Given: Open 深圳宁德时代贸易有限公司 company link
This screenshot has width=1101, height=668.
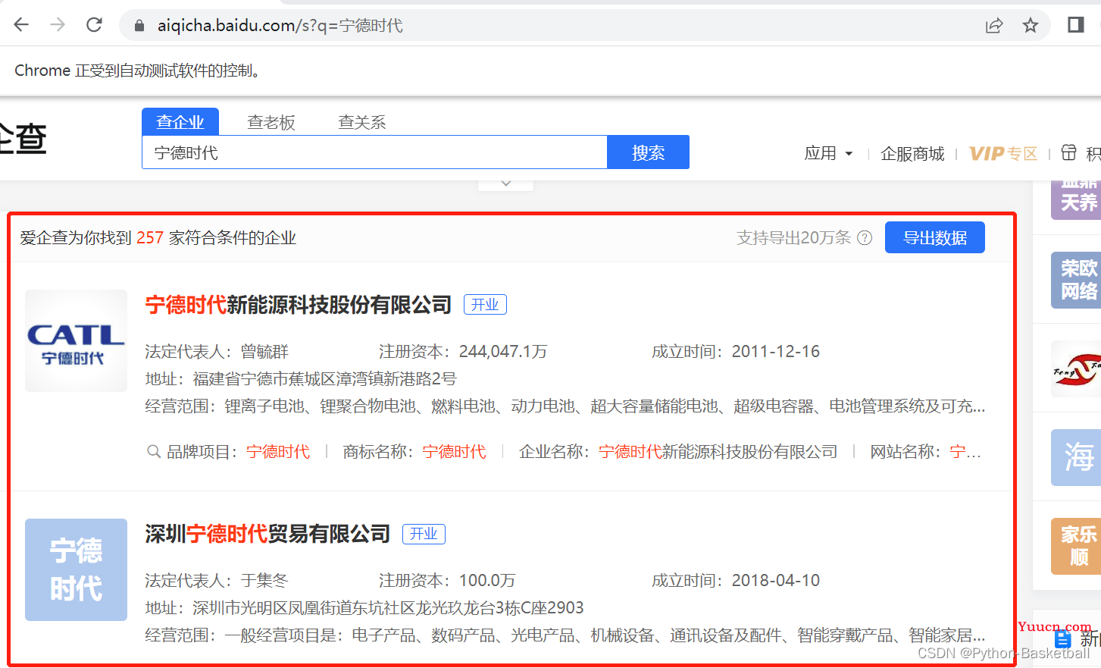Looking at the screenshot, I should point(267,534).
